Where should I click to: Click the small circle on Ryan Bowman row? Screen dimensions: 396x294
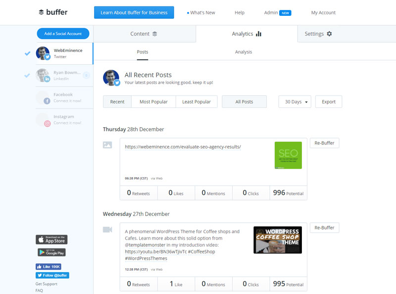[86, 75]
